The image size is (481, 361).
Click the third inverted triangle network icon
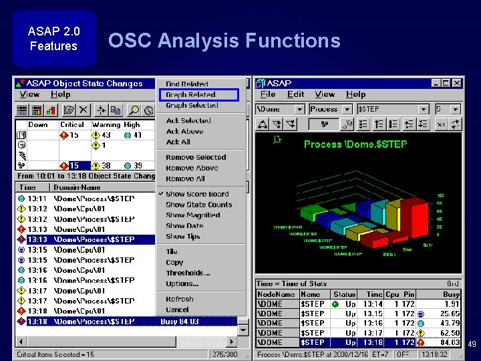291,124
